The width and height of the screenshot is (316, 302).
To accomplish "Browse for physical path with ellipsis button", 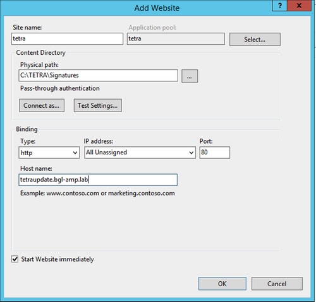I will coord(190,76).
